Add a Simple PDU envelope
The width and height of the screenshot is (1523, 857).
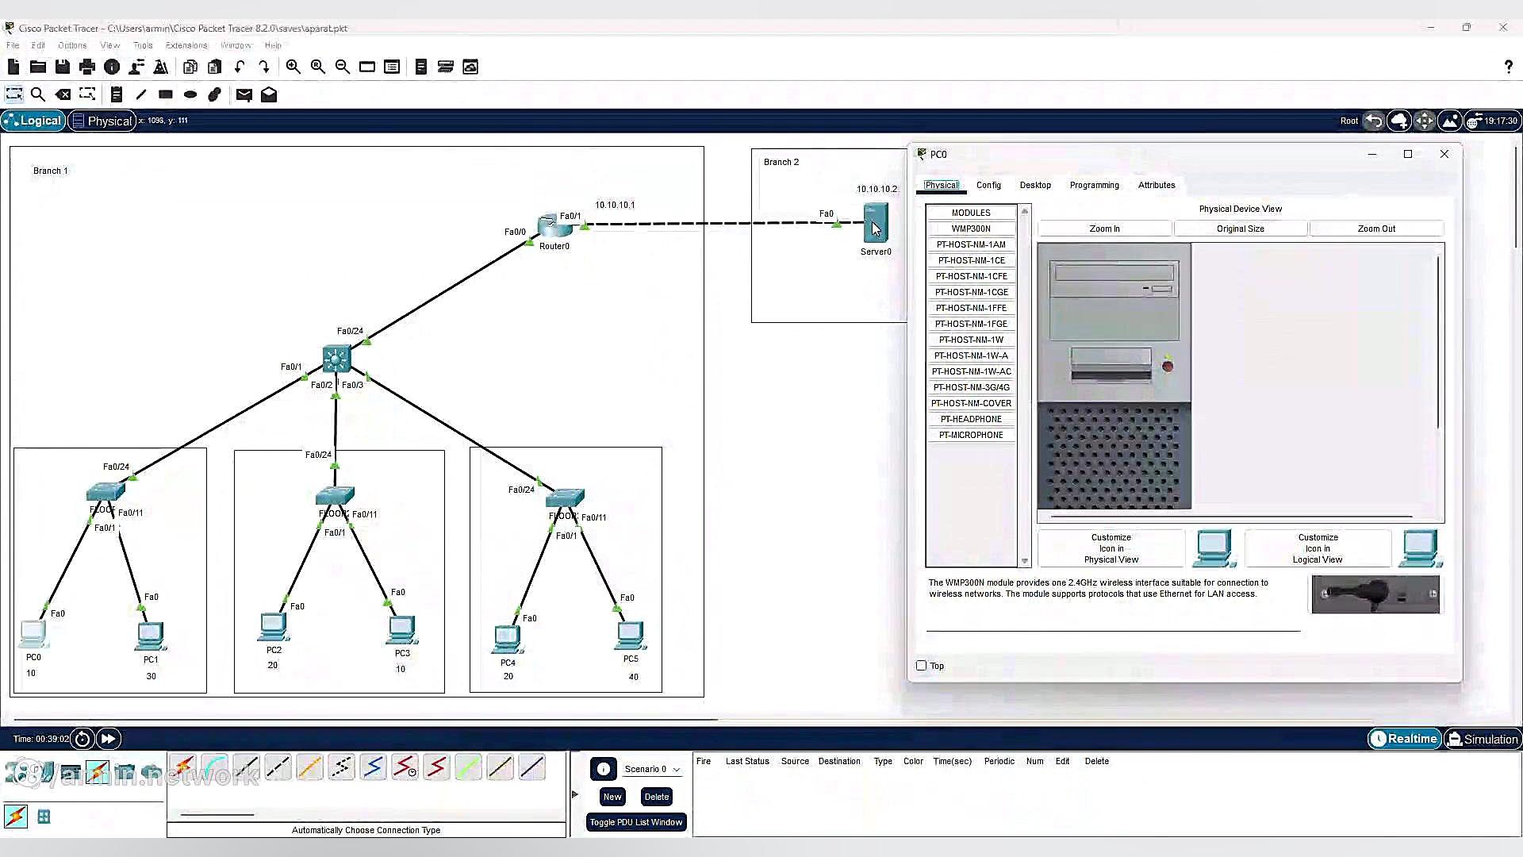point(244,94)
